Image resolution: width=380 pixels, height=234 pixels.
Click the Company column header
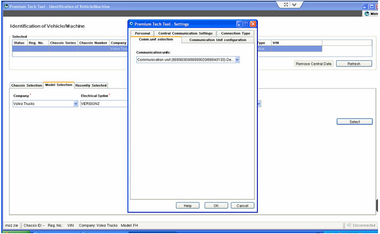click(x=119, y=43)
